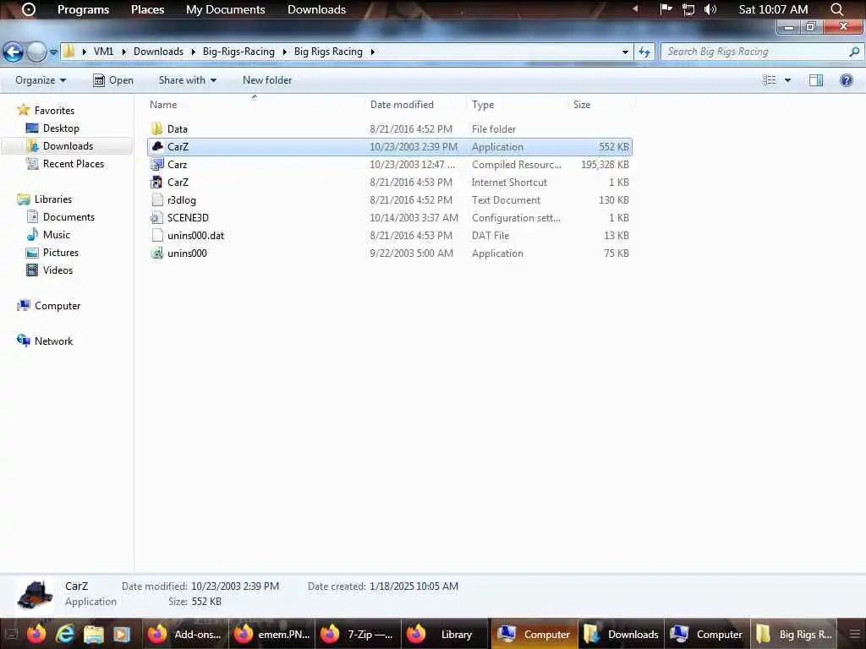The height and width of the screenshot is (649, 866).
Task: Select the CarZ Internet Shortcut icon
Action: pyautogui.click(x=156, y=182)
